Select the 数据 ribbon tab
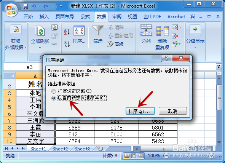 [x=101, y=17]
